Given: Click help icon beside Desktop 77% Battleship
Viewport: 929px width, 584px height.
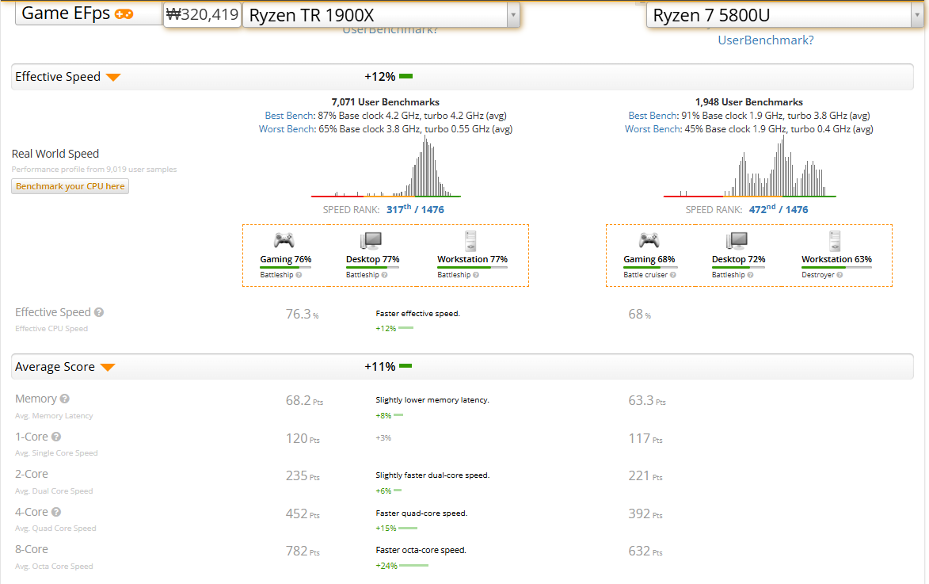Looking at the screenshot, I should coord(385,275).
